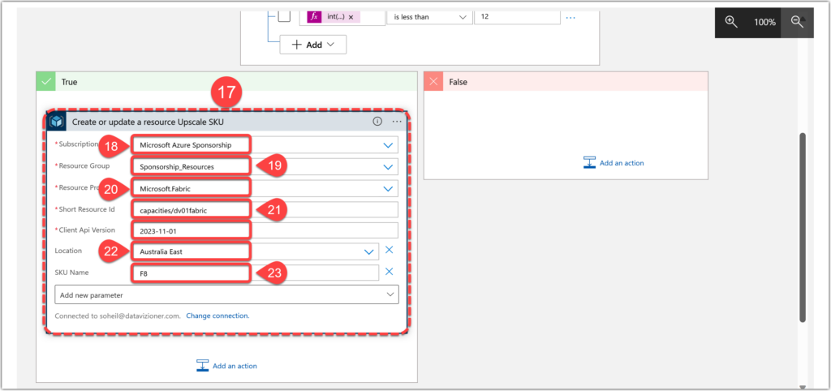Expand the Resource Group dropdown
831x391 pixels.
click(x=389, y=166)
